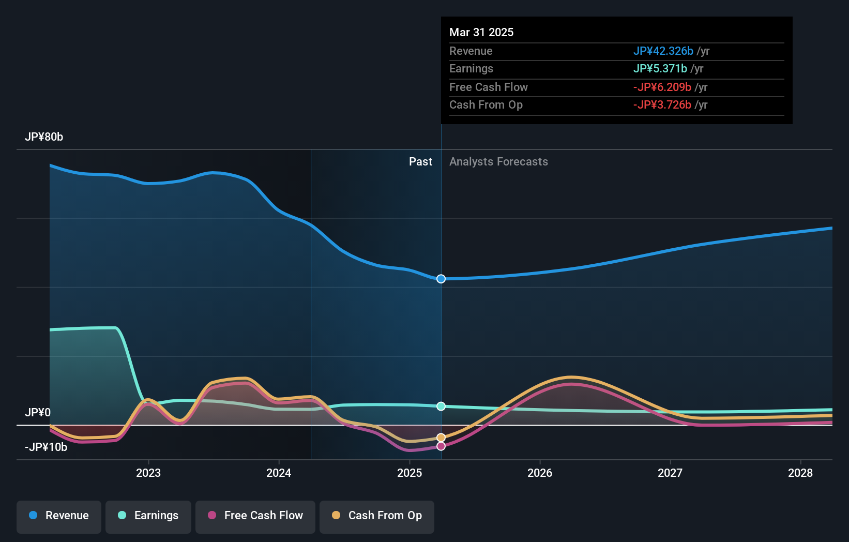Click the 2026 year label on timeline
This screenshot has height=542, width=849.
click(540, 472)
